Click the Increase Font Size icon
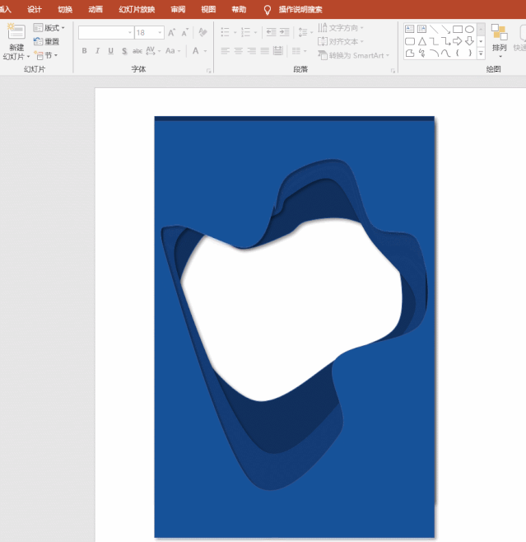This screenshot has width=526, height=542. pyautogui.click(x=172, y=33)
